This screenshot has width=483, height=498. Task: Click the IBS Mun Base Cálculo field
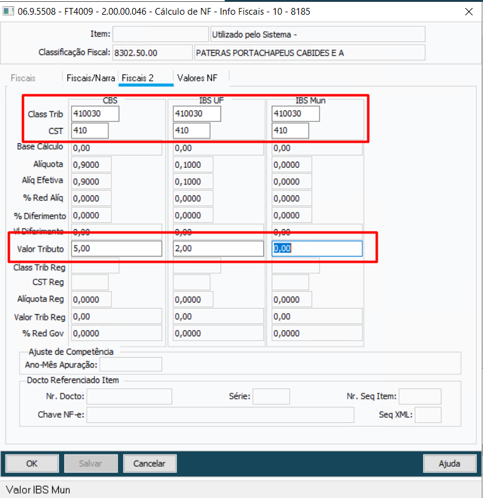317,148
